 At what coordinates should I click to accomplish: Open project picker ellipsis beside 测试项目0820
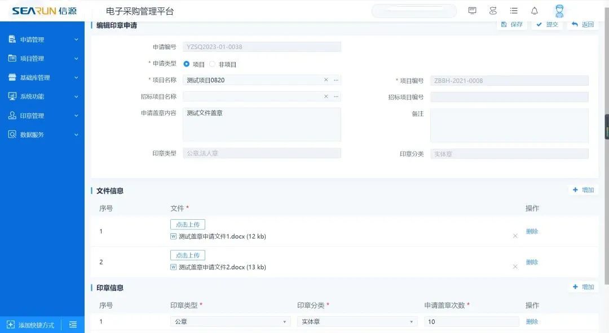pyautogui.click(x=336, y=80)
